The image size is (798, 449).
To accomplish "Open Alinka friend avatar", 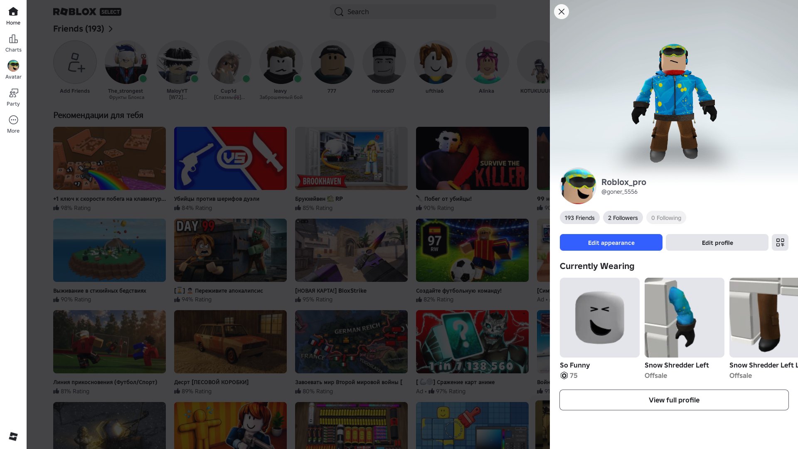I will (x=487, y=62).
